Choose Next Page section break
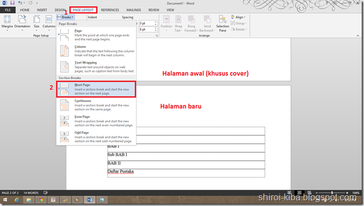 (x=96, y=89)
